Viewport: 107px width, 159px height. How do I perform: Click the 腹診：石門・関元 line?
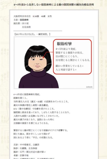(30, 152)
